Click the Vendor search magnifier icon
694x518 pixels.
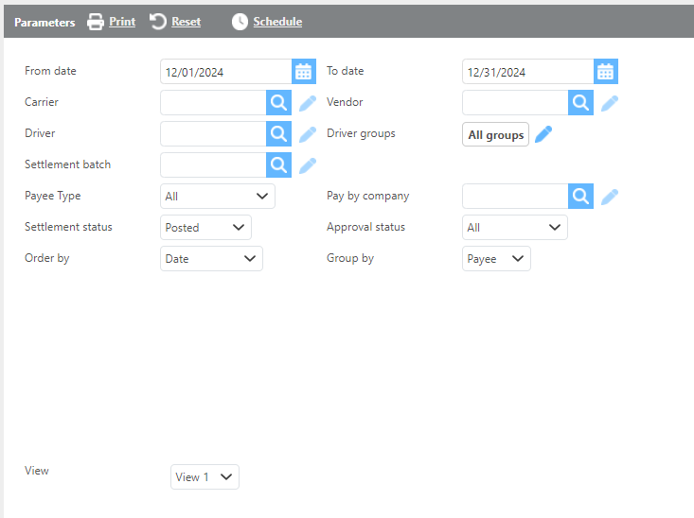click(580, 103)
